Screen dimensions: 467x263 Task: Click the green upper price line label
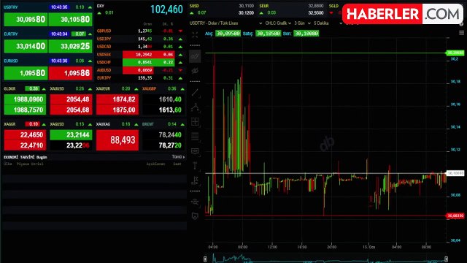click(455, 53)
